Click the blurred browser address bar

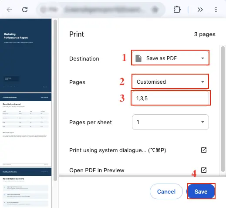coord(101,10)
